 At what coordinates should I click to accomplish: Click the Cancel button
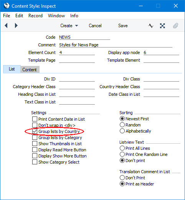(x=95, y=26)
